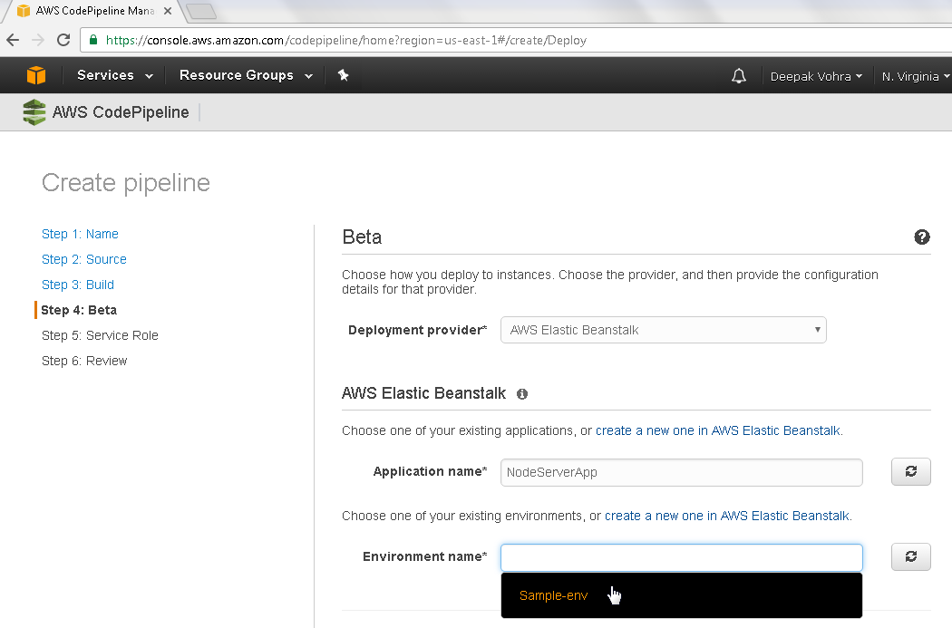Go to Step 3: Build

coord(78,285)
